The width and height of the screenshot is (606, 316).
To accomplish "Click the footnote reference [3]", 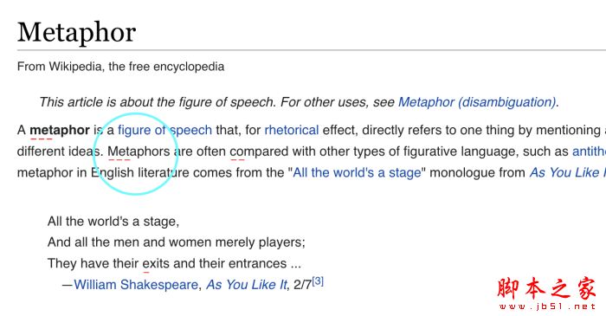I will [318, 281].
